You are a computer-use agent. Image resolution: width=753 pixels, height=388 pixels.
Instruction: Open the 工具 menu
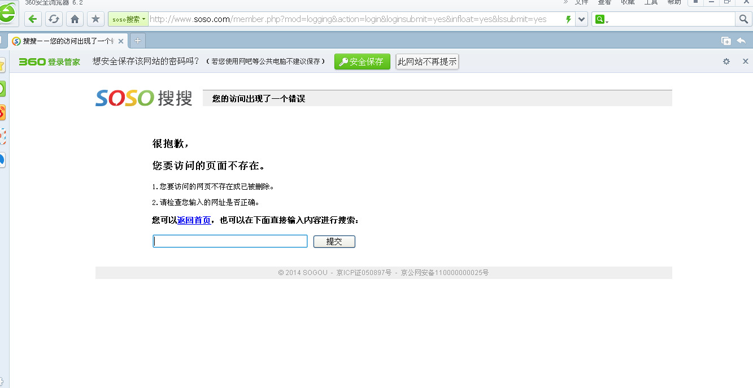[651, 2]
